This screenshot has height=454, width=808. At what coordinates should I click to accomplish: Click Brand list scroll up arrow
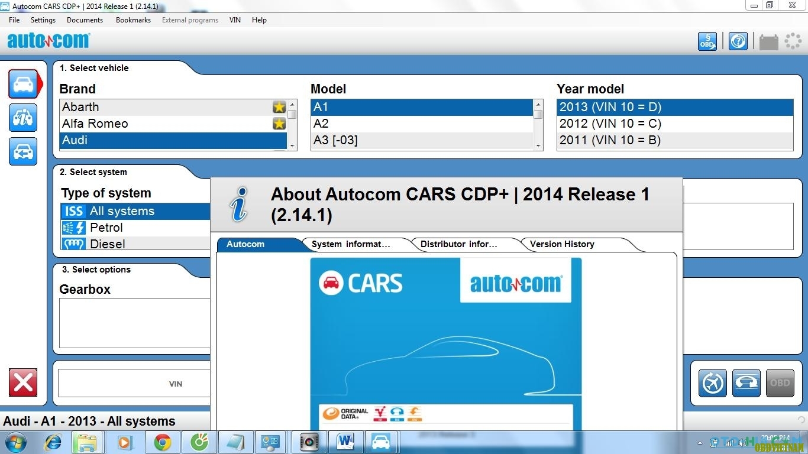292,104
